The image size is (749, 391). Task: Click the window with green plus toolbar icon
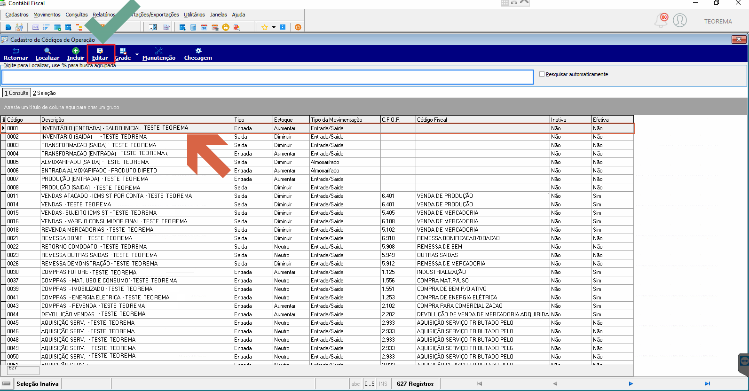(x=57, y=27)
